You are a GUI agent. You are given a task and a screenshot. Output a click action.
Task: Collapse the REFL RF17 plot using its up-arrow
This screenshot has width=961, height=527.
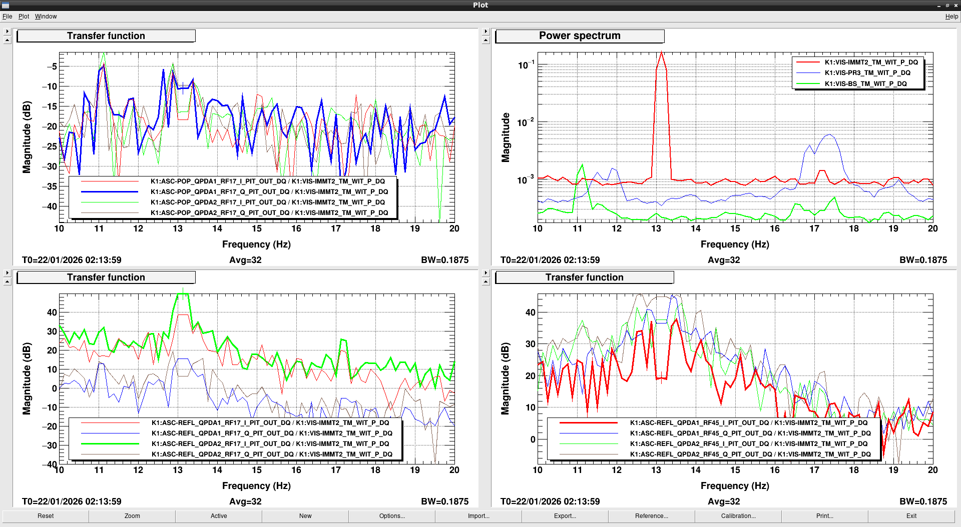tap(7, 281)
